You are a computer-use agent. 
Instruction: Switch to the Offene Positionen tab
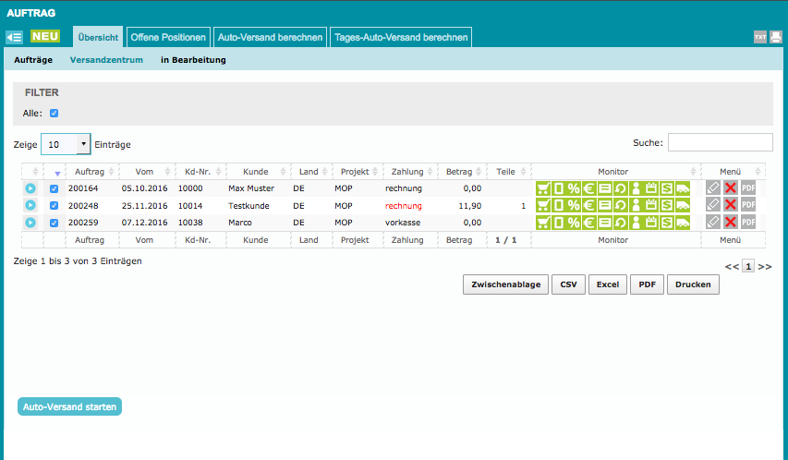click(168, 37)
